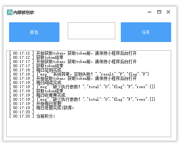The width and height of the screenshot is (183, 143).
Task: Select 00:17:17 获取token结束 log line
Action: coord(36,66)
